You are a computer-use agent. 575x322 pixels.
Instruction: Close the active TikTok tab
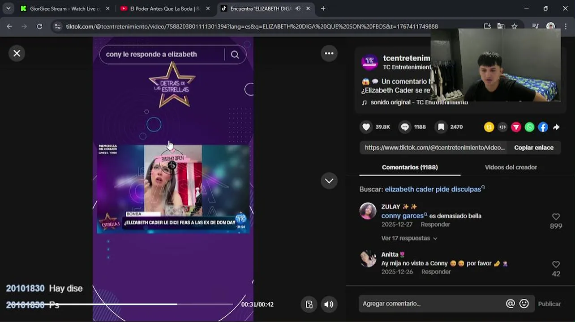pyautogui.click(x=308, y=8)
